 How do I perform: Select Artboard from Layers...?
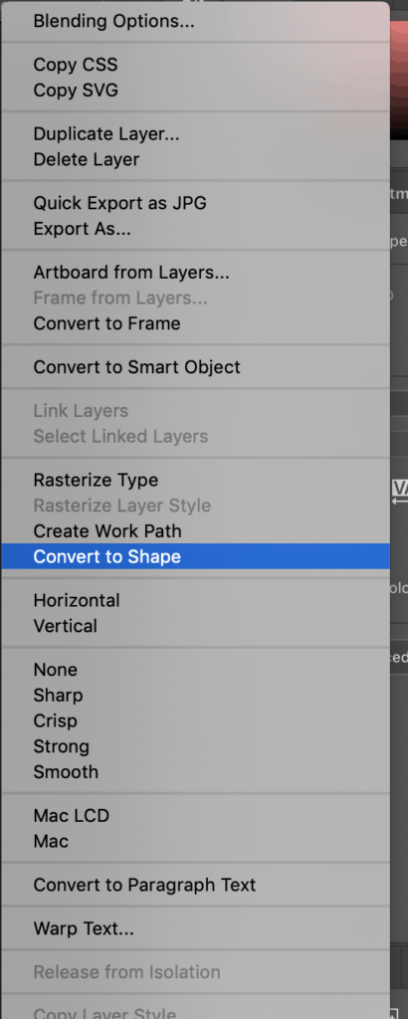pos(195,273)
